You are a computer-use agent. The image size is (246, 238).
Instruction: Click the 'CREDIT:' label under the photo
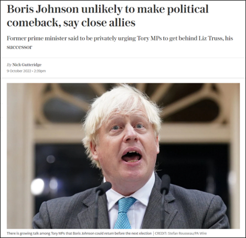tap(161, 233)
